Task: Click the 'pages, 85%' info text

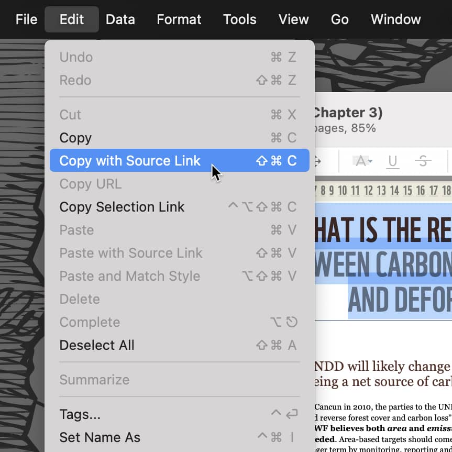Action: click(345, 128)
